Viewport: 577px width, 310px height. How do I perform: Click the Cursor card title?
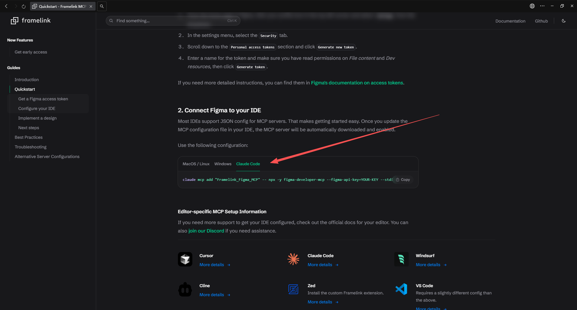pos(206,256)
